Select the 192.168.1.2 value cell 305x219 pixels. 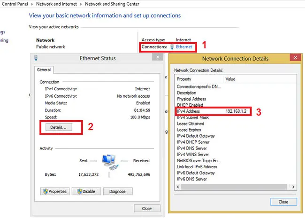pyautogui.click(x=236, y=111)
